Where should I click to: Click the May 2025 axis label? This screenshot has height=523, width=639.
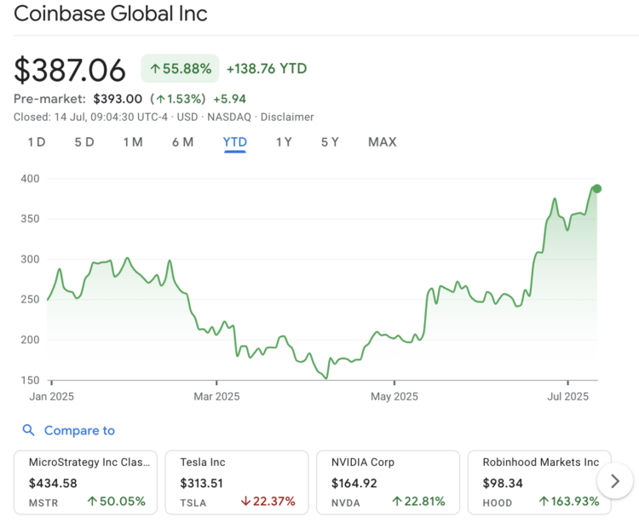tap(394, 396)
